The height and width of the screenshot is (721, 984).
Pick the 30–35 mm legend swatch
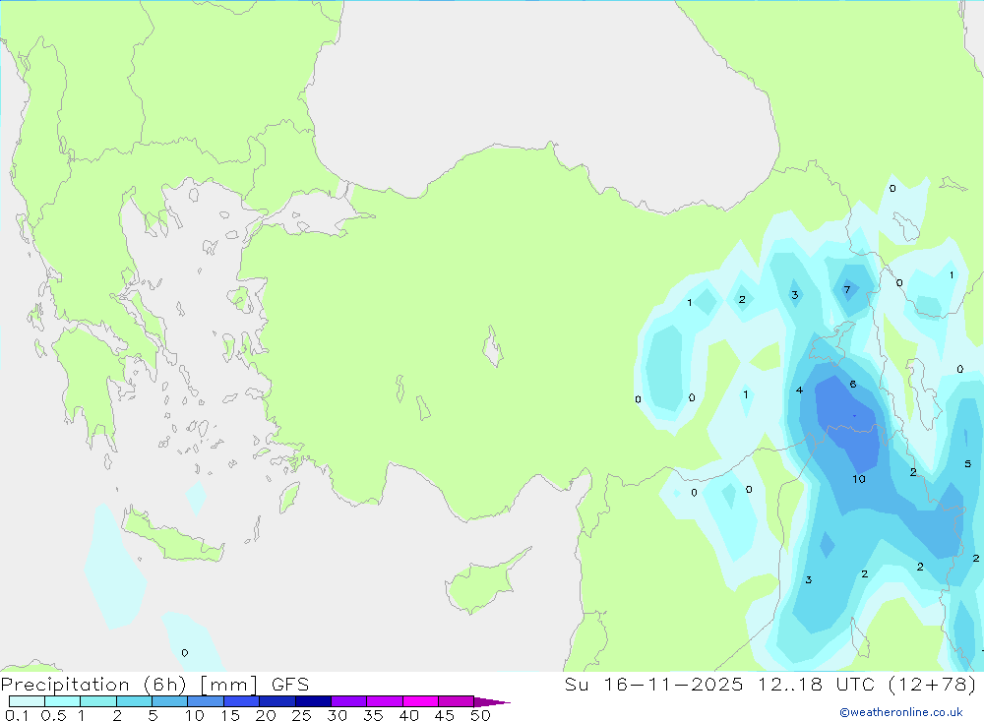tap(348, 701)
